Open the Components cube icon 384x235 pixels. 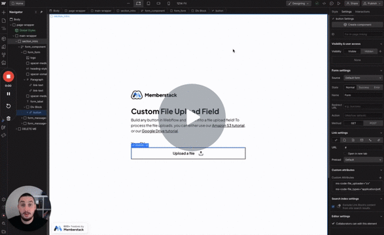click(3, 39)
